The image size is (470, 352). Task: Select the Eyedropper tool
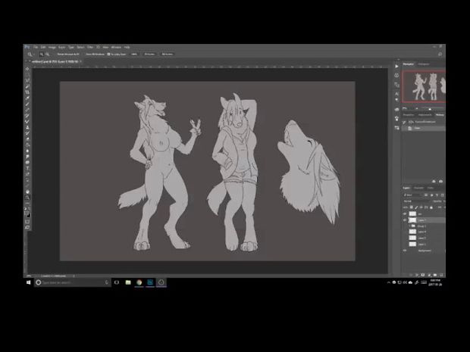click(27, 98)
